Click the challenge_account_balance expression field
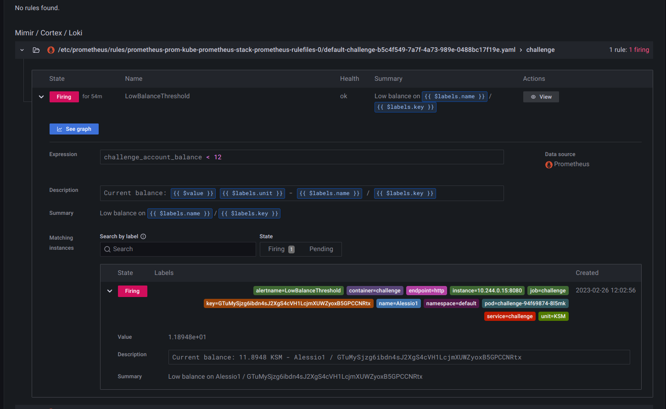Image resolution: width=666 pixels, height=409 pixels. pyautogui.click(x=302, y=157)
